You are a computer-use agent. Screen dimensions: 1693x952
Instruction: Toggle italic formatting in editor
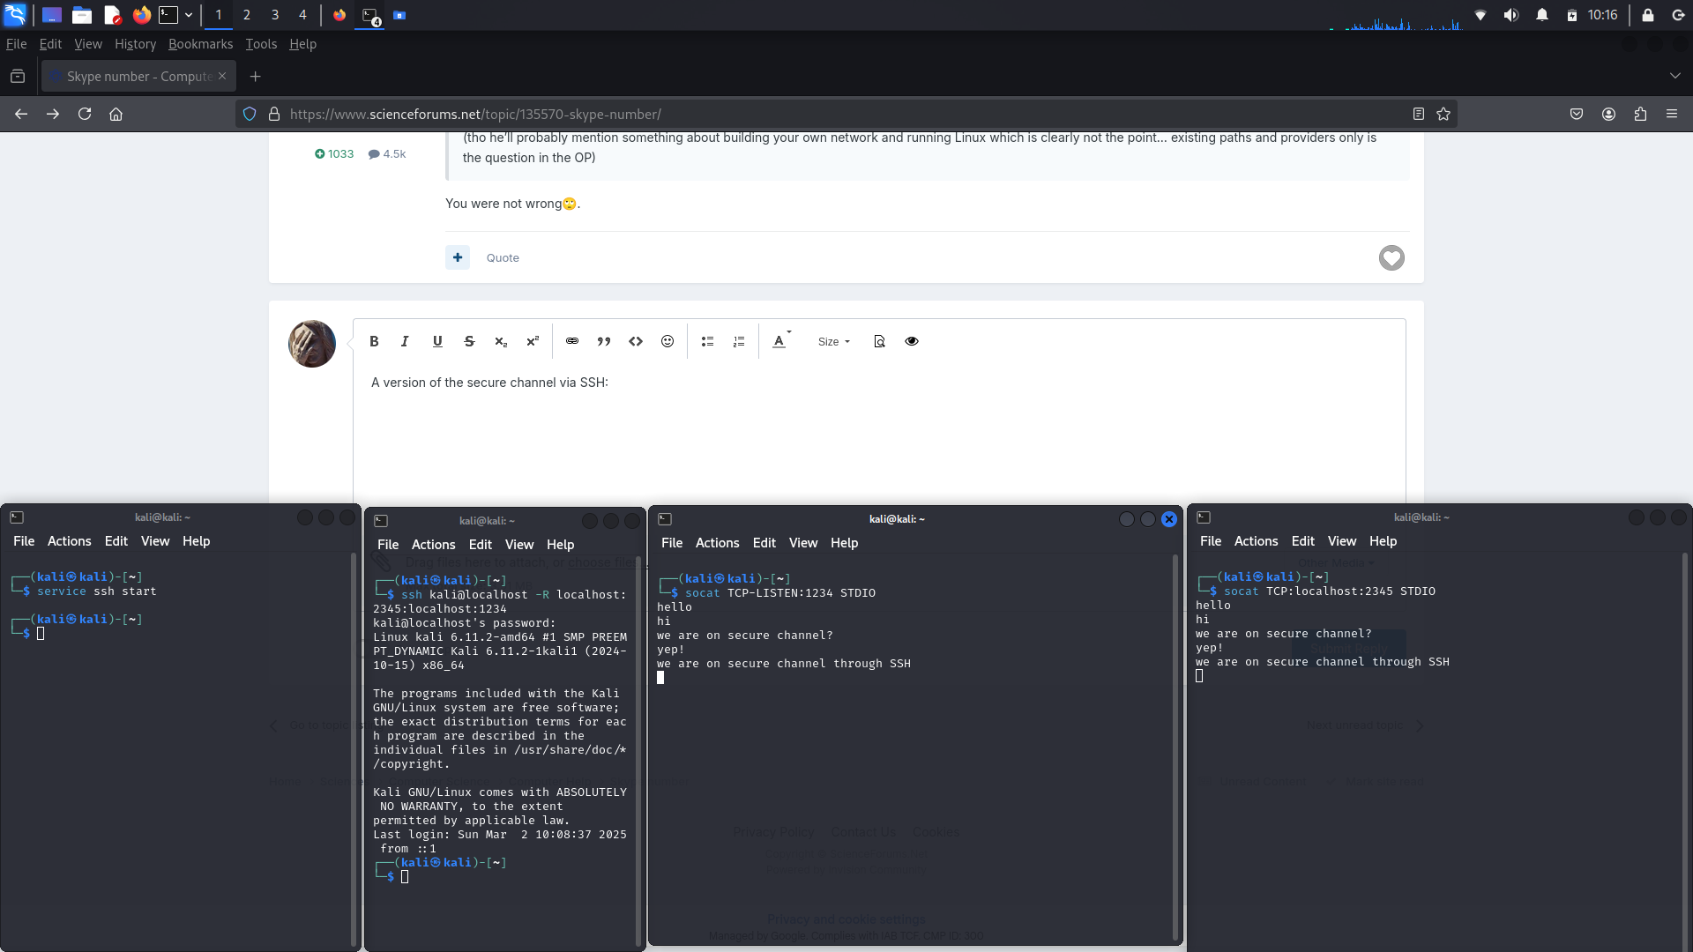point(405,341)
